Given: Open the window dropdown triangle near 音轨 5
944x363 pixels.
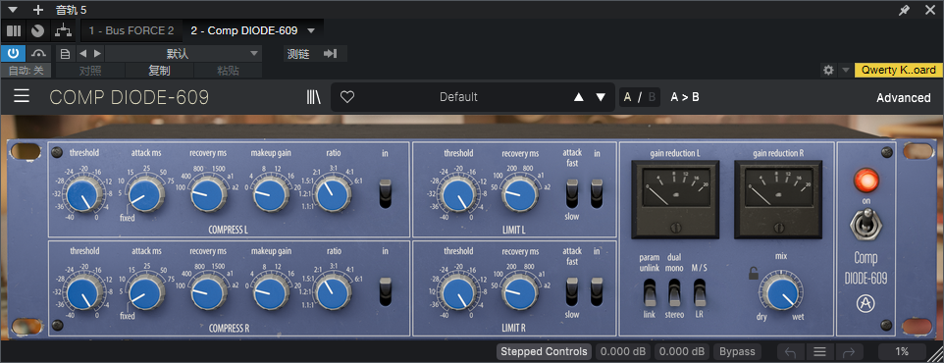Looking at the screenshot, I should click(x=13, y=10).
